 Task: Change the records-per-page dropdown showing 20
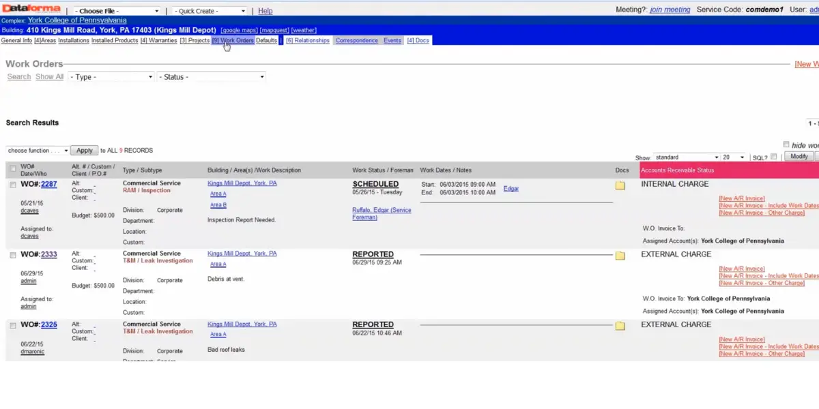[x=734, y=157]
